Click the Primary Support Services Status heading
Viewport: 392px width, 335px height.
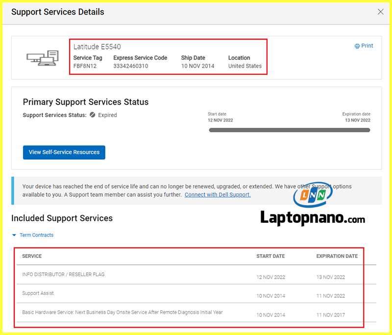pyautogui.click(x=85, y=102)
